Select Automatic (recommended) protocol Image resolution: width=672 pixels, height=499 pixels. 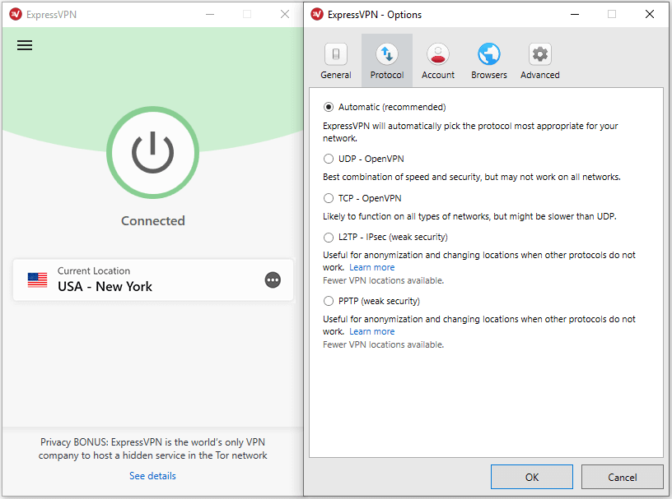click(329, 107)
